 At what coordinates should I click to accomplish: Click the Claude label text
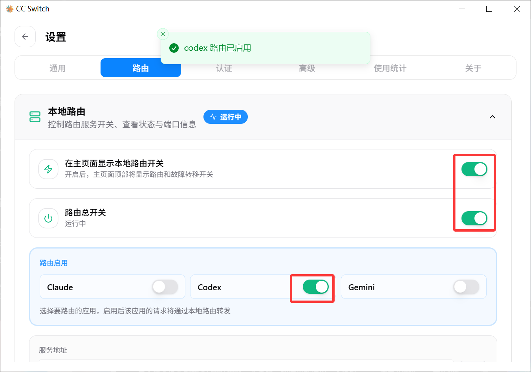coord(60,287)
